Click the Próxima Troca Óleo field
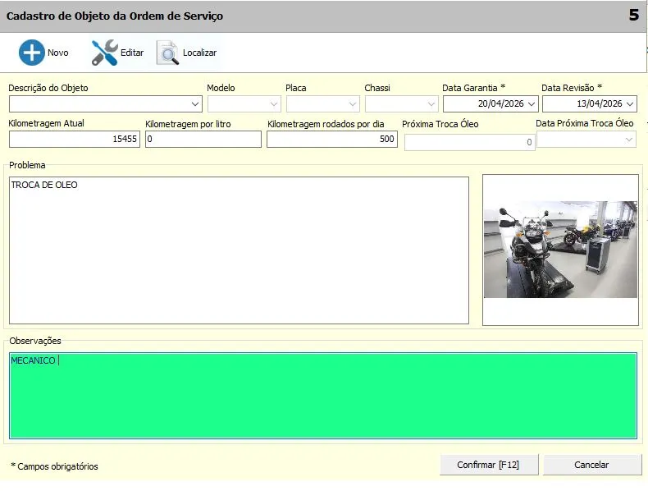Image resolution: width=648 pixels, height=491 pixels. coord(469,142)
